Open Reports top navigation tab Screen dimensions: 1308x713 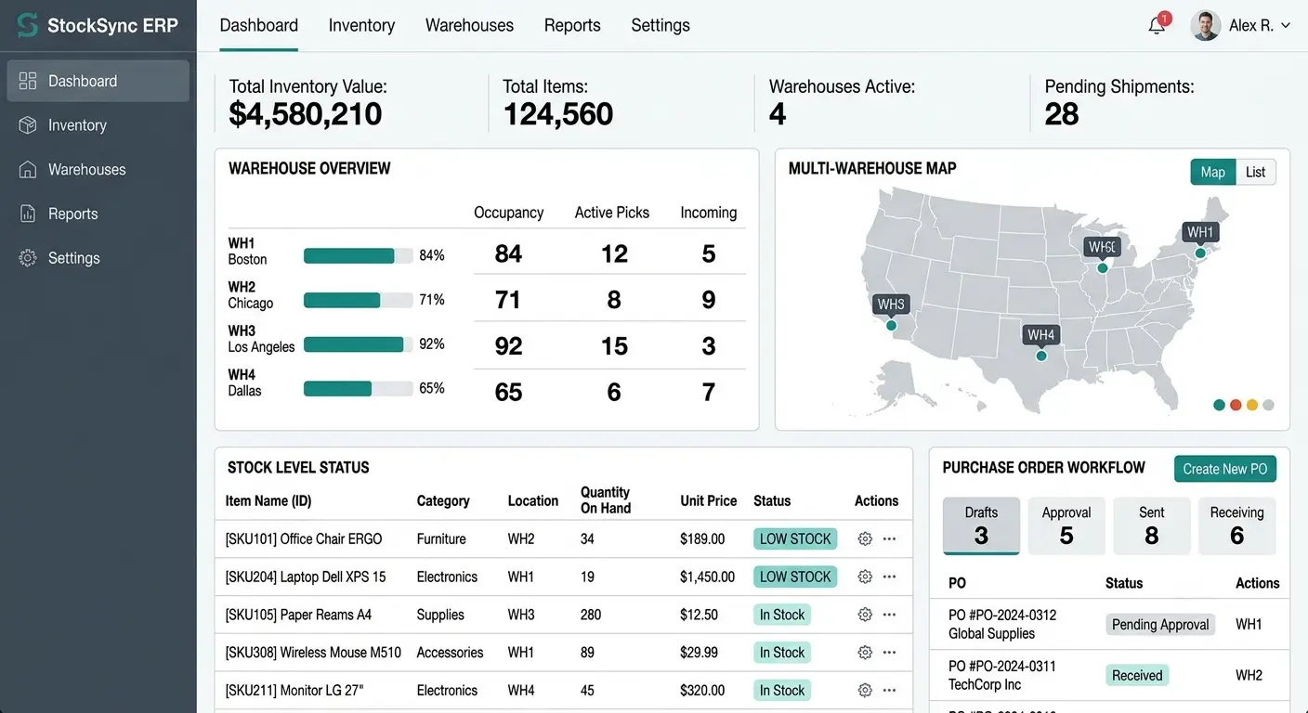572,26
